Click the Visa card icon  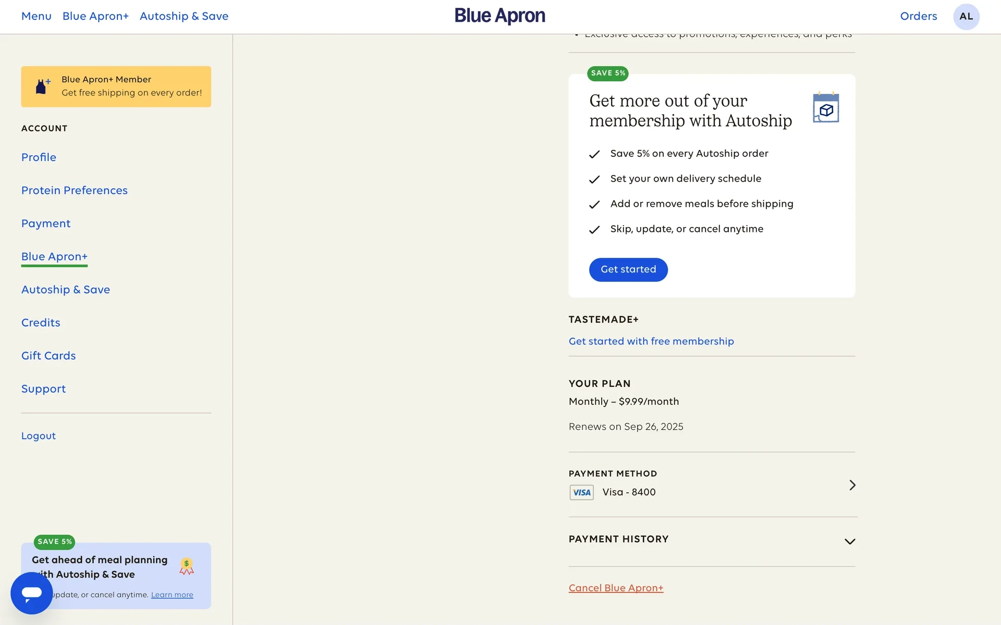pos(581,492)
